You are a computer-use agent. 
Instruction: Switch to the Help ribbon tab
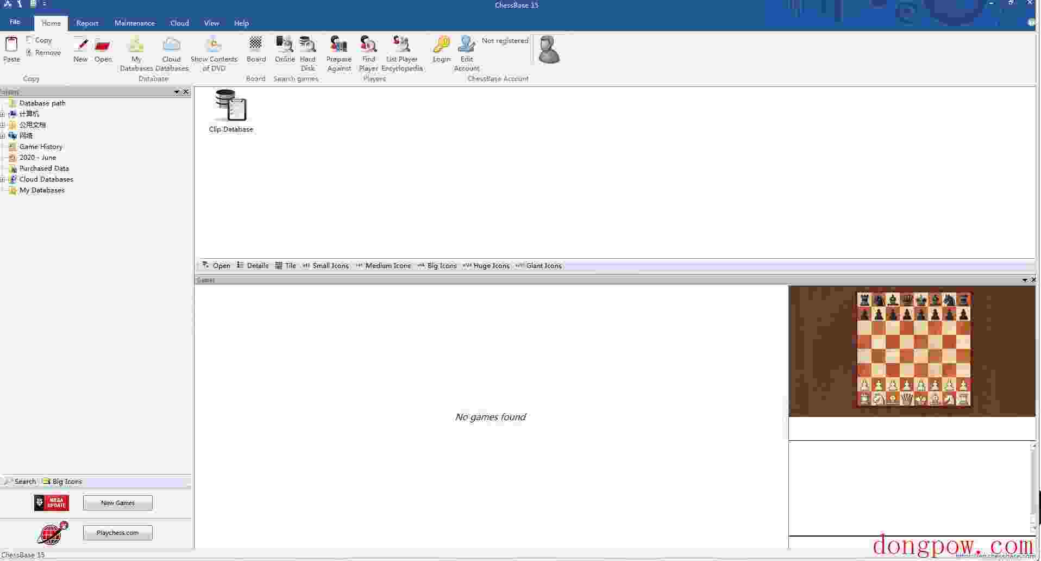[x=241, y=23]
